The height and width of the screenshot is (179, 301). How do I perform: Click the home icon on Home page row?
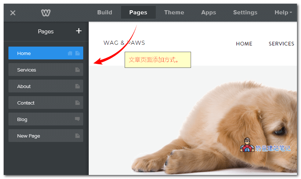(70, 53)
